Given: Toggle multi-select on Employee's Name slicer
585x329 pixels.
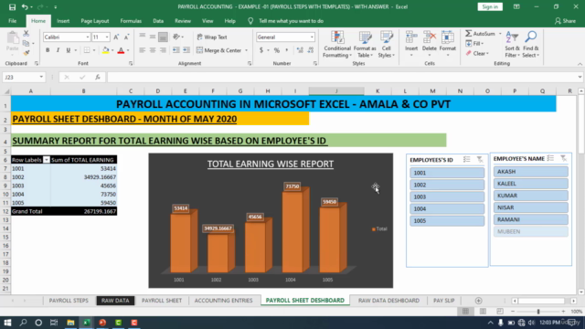Looking at the screenshot, I should click(x=550, y=158).
